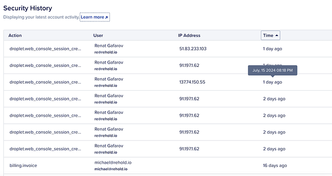Click the external arrow icon beside Learn more
This screenshot has height=176, width=332.
point(107,18)
